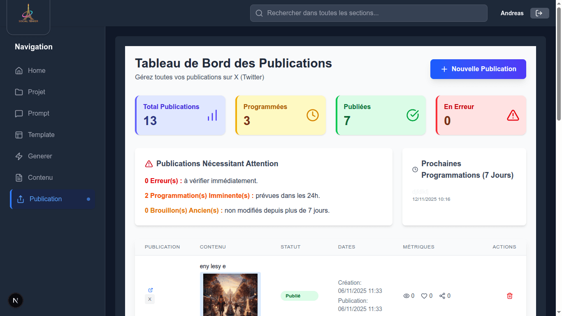
Task: Click the Social Tower logo
Action: coord(28,14)
